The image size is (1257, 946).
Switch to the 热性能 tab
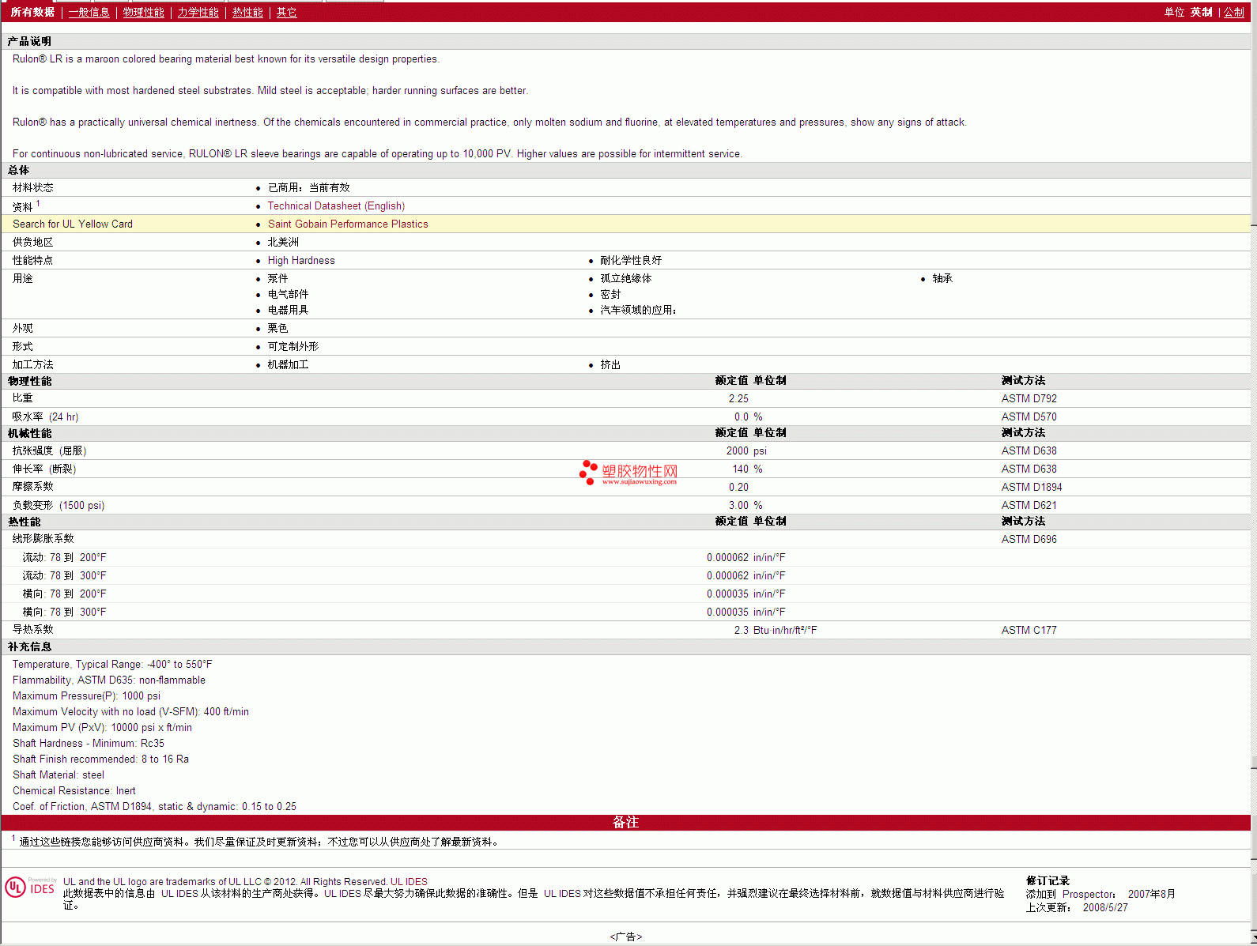[247, 12]
